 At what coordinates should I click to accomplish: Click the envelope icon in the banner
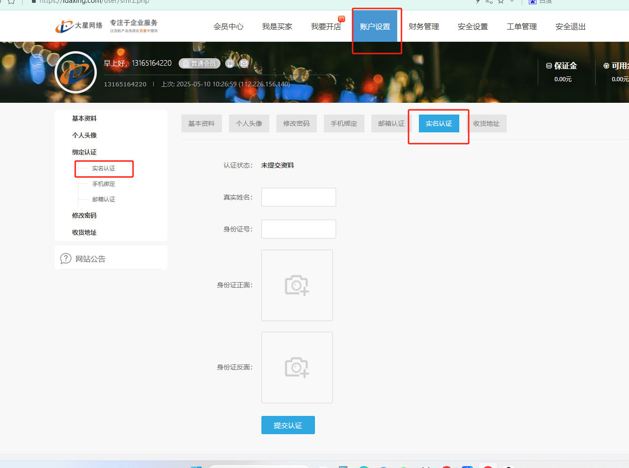pos(244,63)
